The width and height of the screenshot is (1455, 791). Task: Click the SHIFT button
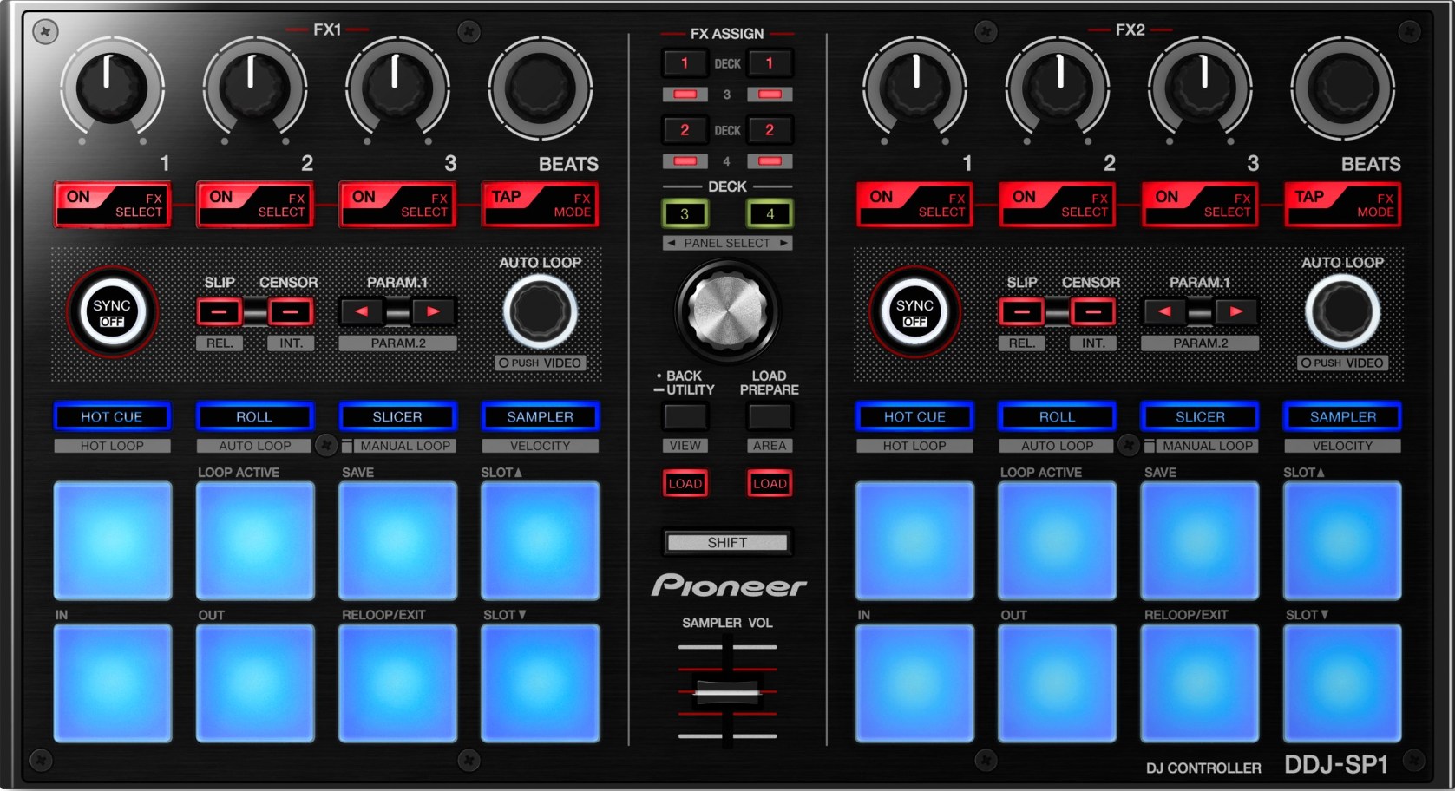[x=727, y=543]
